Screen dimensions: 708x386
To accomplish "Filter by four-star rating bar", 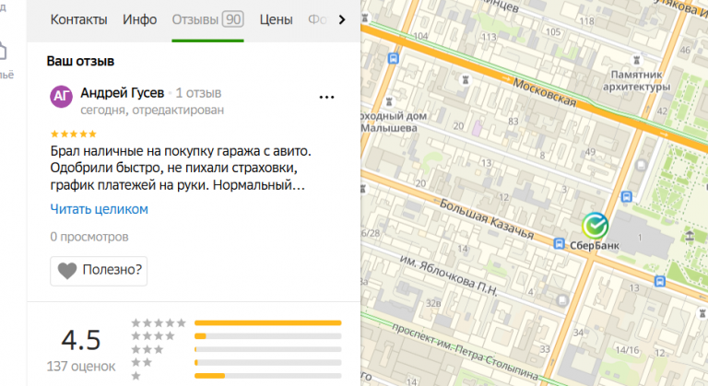I will 267,336.
